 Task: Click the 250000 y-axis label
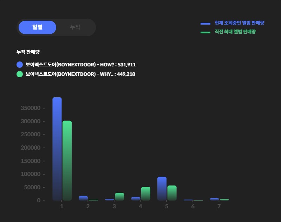(x=31, y=135)
